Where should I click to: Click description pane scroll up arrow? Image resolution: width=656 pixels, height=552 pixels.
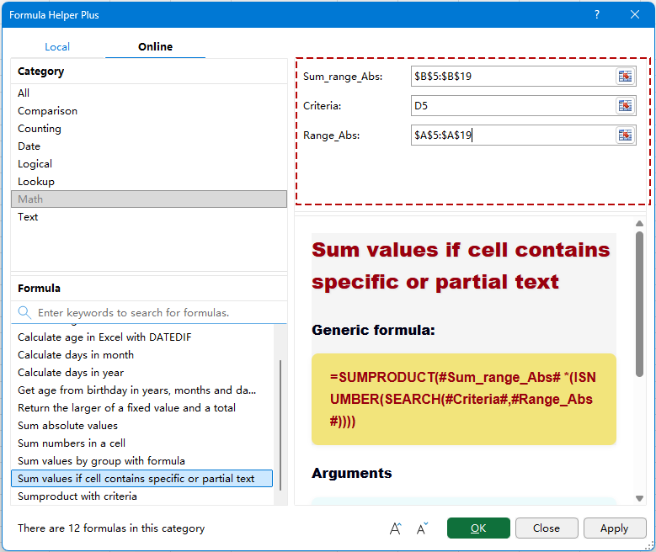639,223
